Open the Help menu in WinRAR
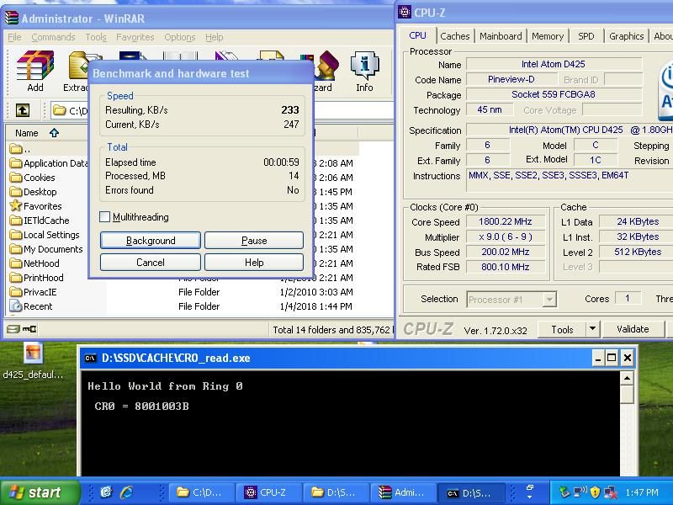 tap(214, 37)
